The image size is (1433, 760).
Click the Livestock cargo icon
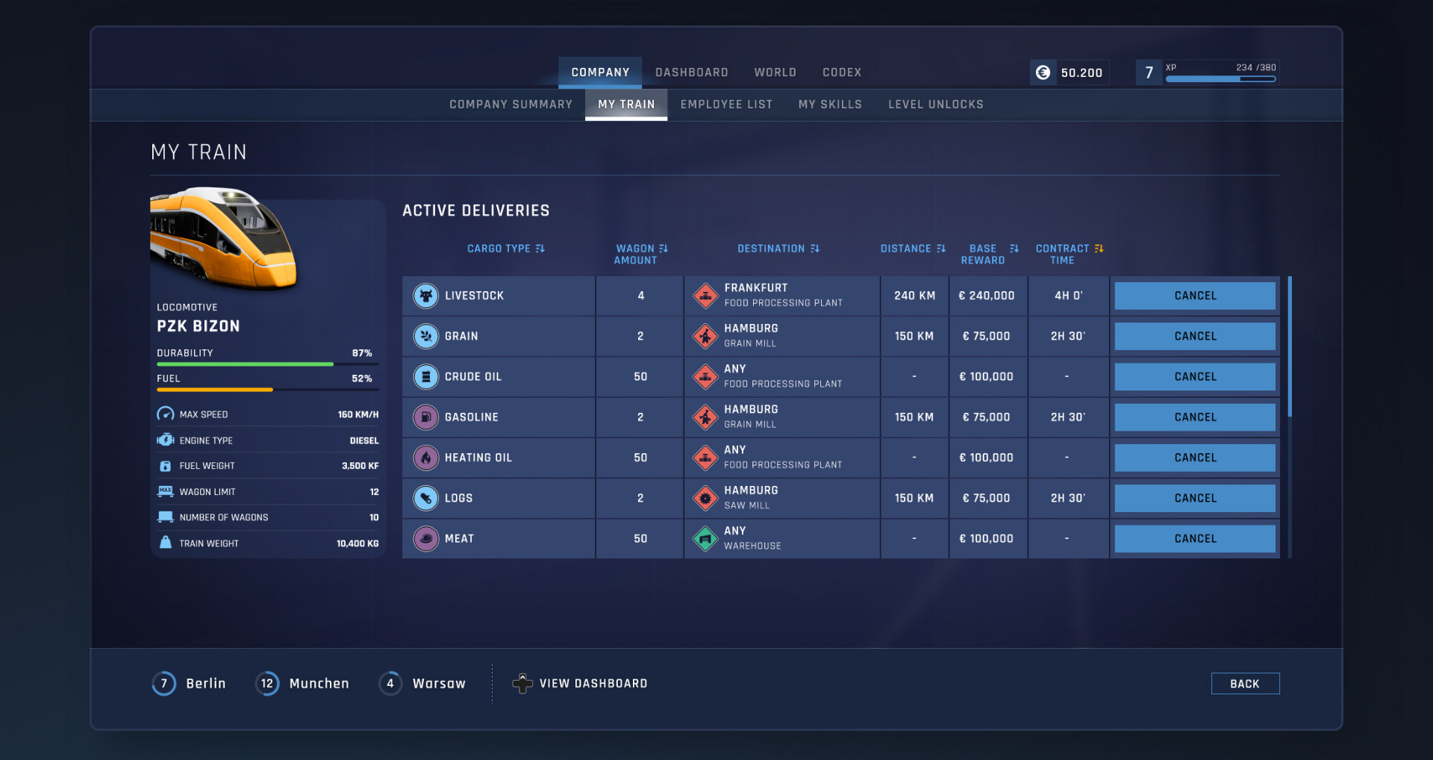[x=425, y=296]
